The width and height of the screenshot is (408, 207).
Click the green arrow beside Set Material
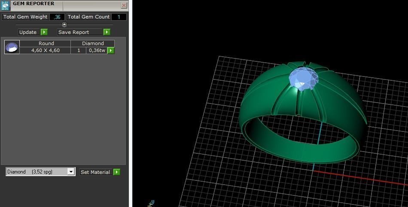[116, 172]
